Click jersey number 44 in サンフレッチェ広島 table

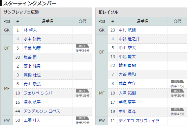pos(18,111)
